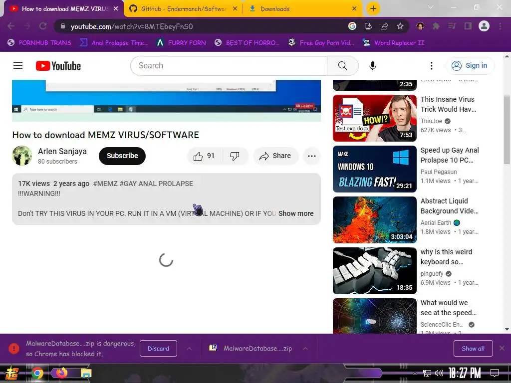Expand options for MalwareDatabase zip download

(305, 349)
